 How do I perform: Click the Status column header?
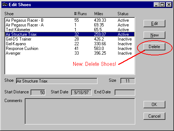123,14
